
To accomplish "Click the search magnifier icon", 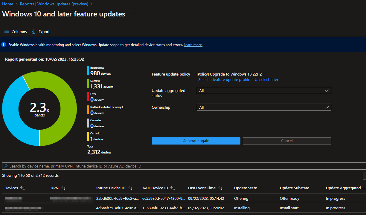I will [6, 166].
